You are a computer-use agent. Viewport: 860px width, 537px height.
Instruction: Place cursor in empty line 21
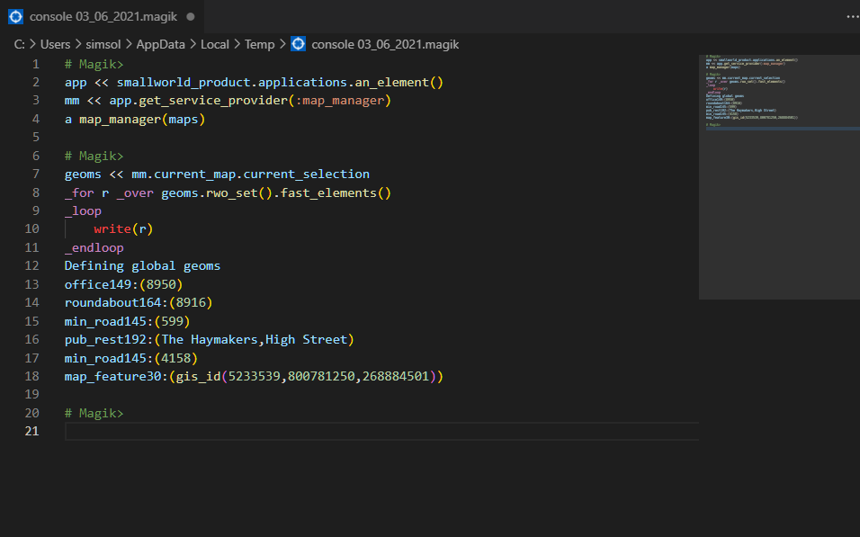[381, 431]
